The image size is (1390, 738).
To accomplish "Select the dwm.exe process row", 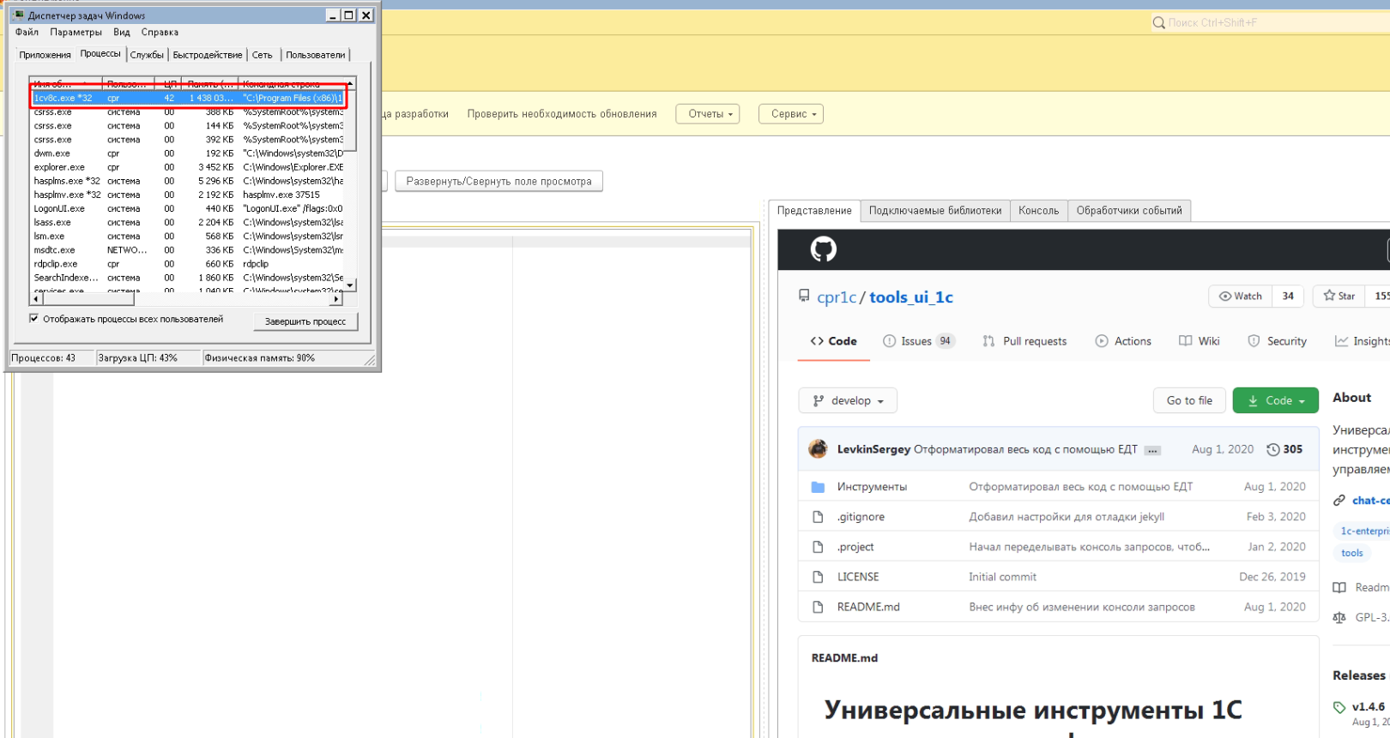I will [188, 153].
